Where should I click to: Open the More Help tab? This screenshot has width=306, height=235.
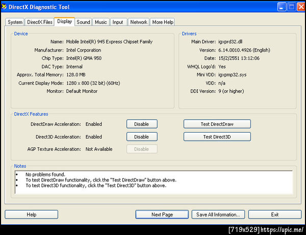(x=163, y=22)
